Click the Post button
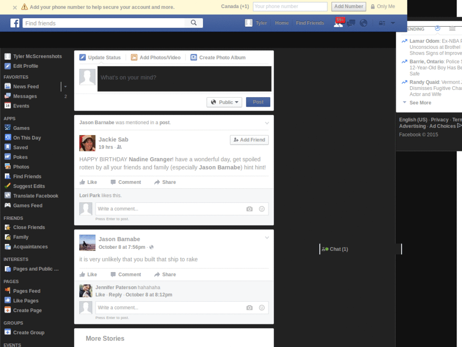Image resolution: width=462 pixels, height=347 pixels. (258, 102)
